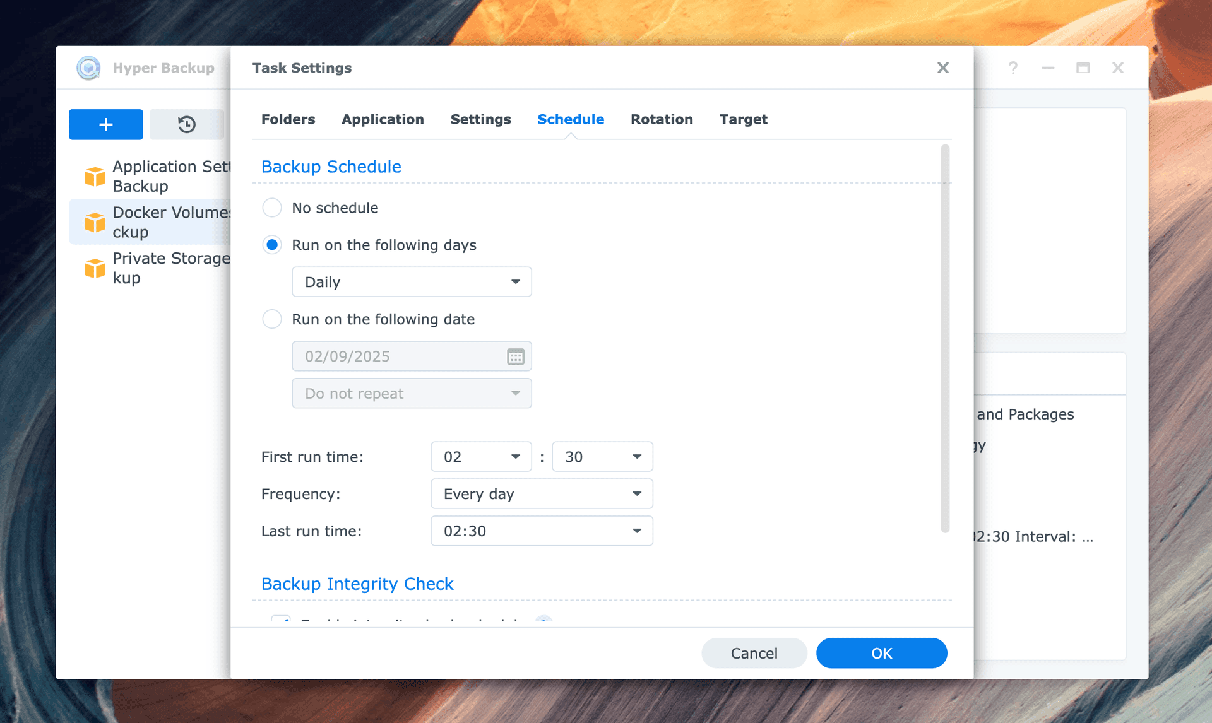Choose Run on the following date radio
The width and height of the screenshot is (1212, 723).
click(x=272, y=319)
